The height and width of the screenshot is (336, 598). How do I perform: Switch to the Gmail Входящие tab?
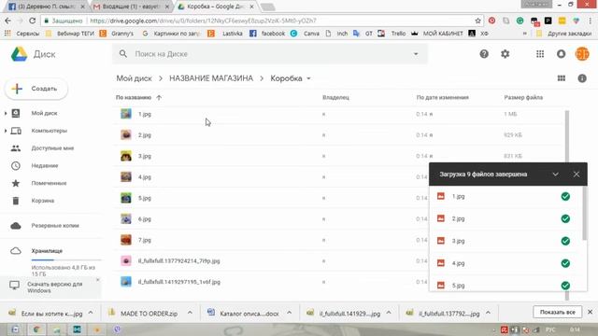coord(131,7)
